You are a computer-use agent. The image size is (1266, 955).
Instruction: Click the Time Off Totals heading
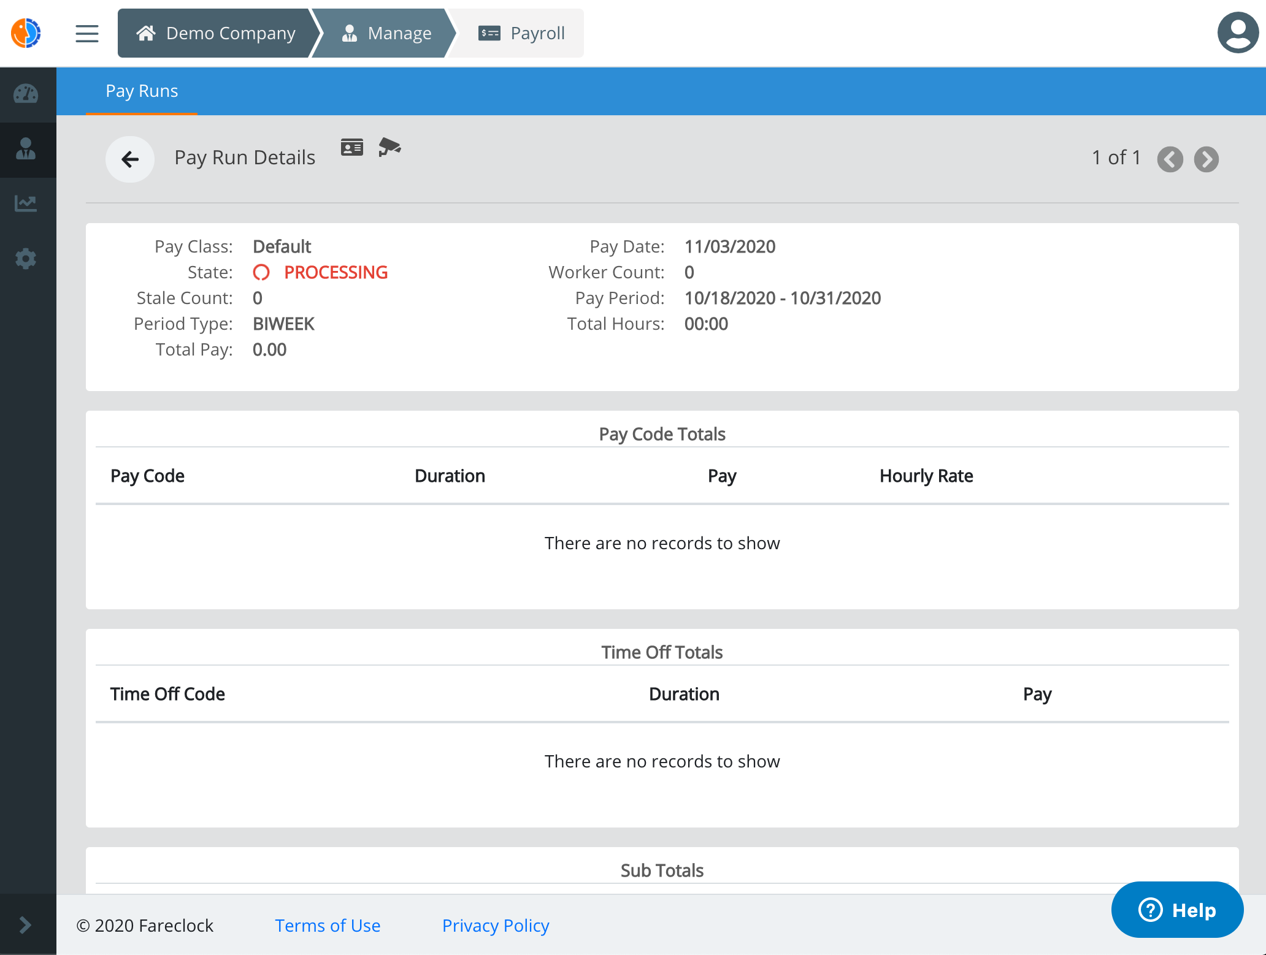coord(662,652)
